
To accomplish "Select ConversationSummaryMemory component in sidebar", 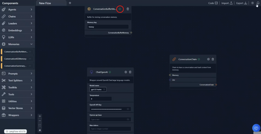I will click(x=17, y=66).
